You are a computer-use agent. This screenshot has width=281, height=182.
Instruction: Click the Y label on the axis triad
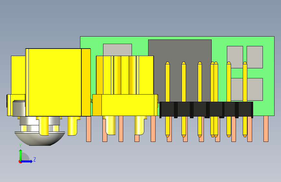(x=20, y=146)
